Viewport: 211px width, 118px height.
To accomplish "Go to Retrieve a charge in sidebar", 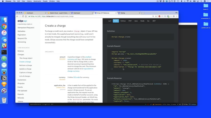I will point(25,65).
